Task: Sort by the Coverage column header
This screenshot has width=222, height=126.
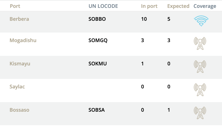Action: pos(205,6)
